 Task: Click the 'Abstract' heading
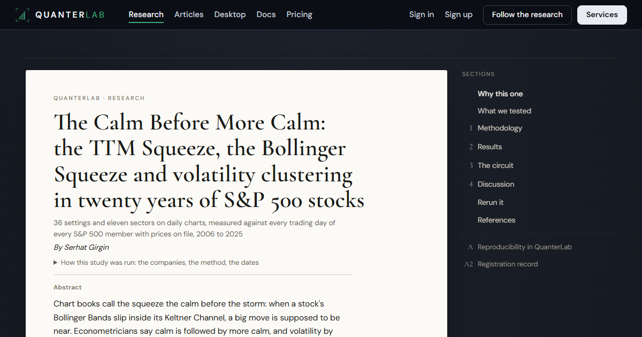[x=67, y=287]
